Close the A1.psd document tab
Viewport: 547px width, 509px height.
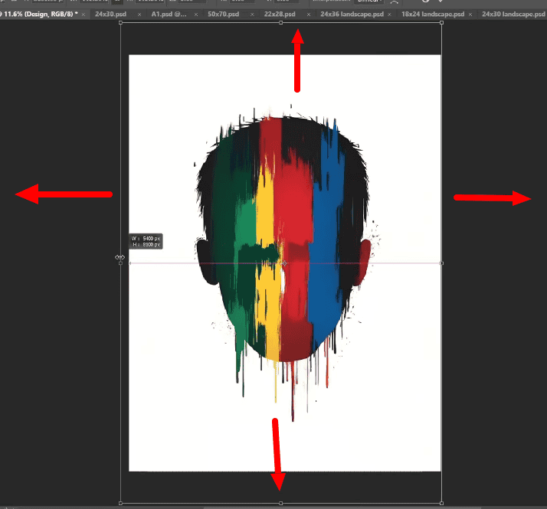pyautogui.click(x=195, y=15)
